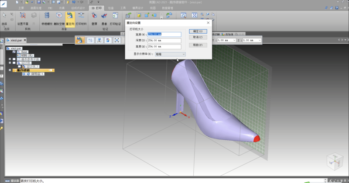Switch to the 检查 ribbon tab
The image size is (349, 183).
[x=112, y=8]
